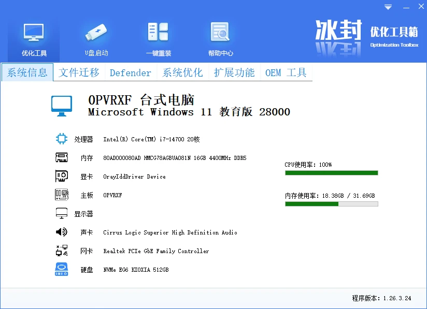This screenshot has width=427, height=309.
Task: Click the blue desktop computer icon
Action: (62, 106)
